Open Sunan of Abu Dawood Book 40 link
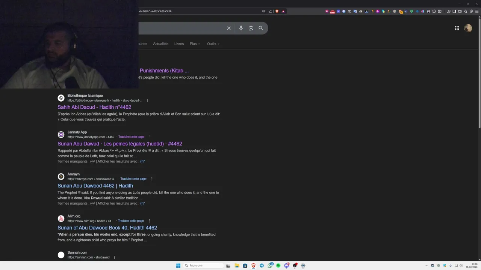The width and height of the screenshot is (481, 270). (x=107, y=228)
